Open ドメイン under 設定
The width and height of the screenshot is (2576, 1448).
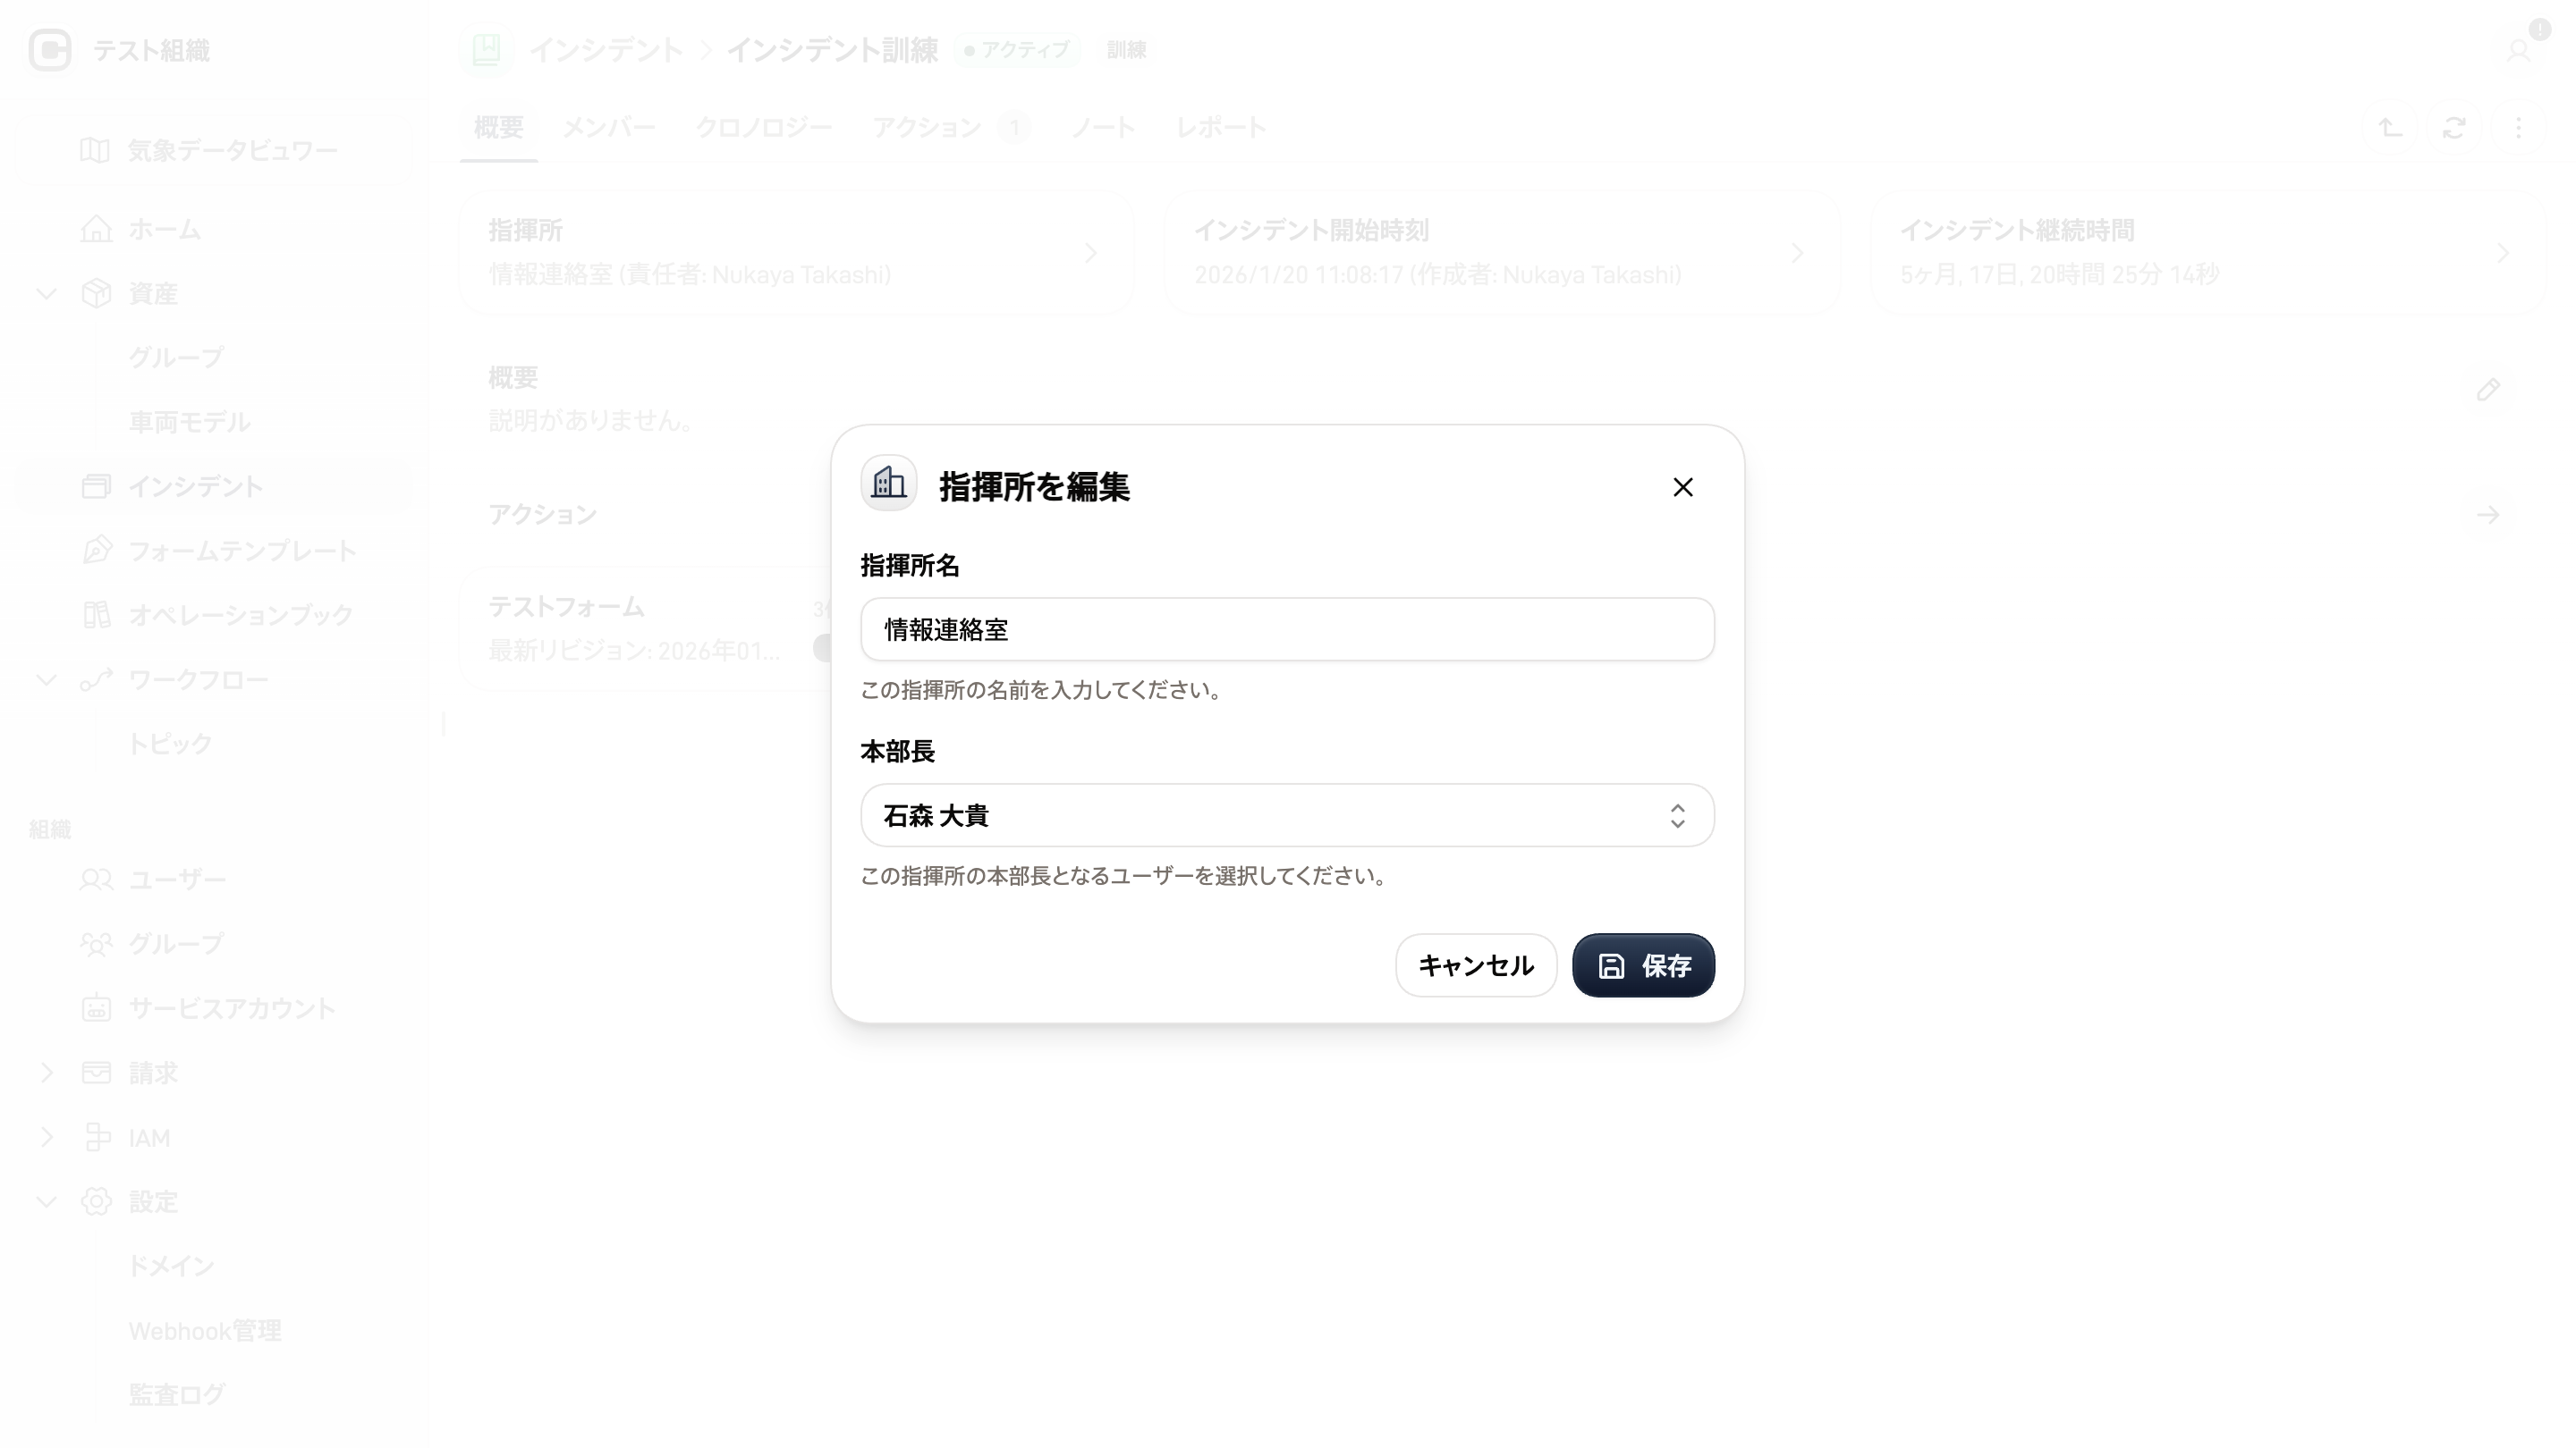pyautogui.click(x=171, y=1267)
